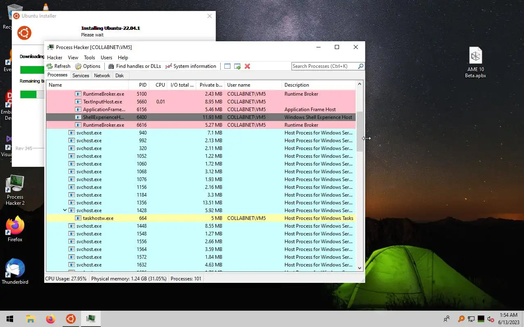This screenshot has height=327, width=524.
Task: Sort by the PID column header
Action: (138, 85)
